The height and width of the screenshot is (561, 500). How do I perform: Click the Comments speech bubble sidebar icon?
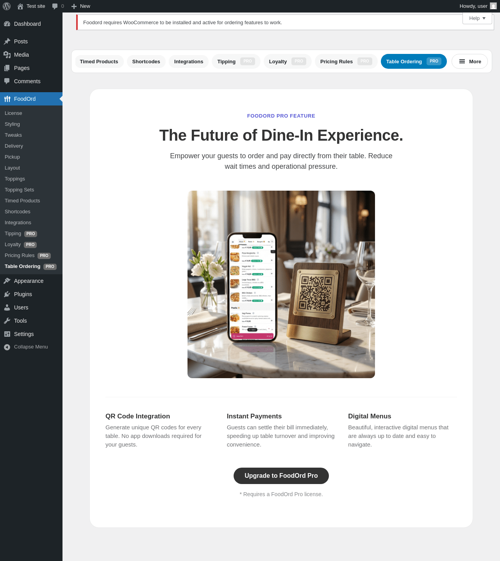click(7, 81)
